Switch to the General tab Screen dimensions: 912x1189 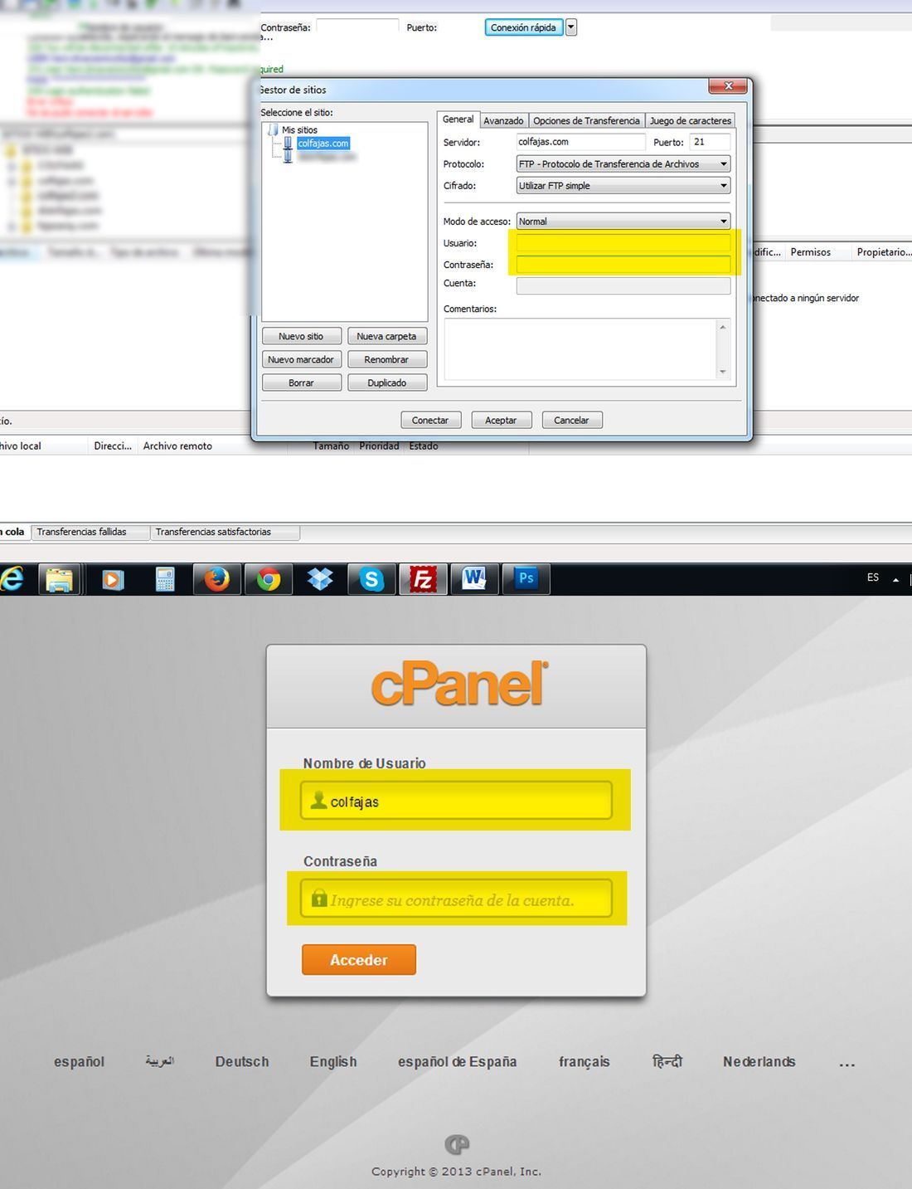coord(458,119)
